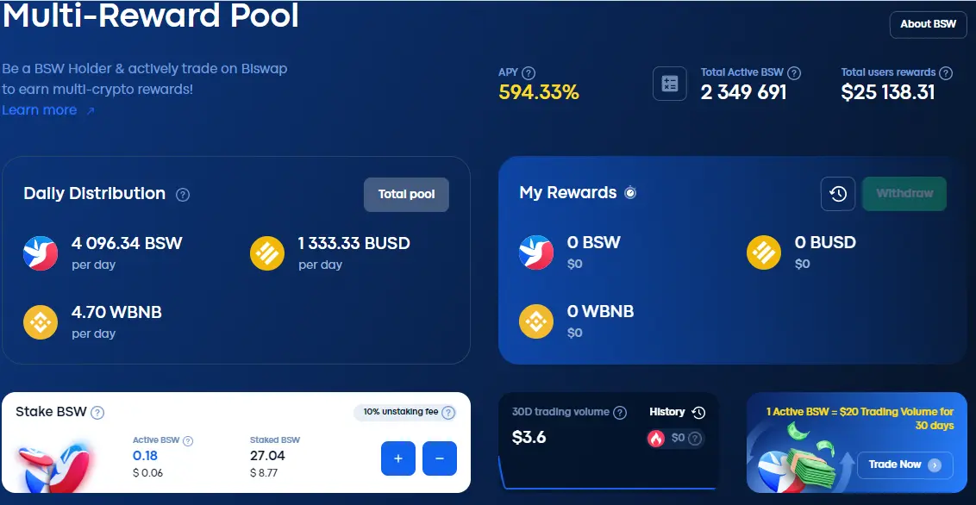Click the Withdraw button
The width and height of the screenshot is (976, 505).
coord(904,193)
